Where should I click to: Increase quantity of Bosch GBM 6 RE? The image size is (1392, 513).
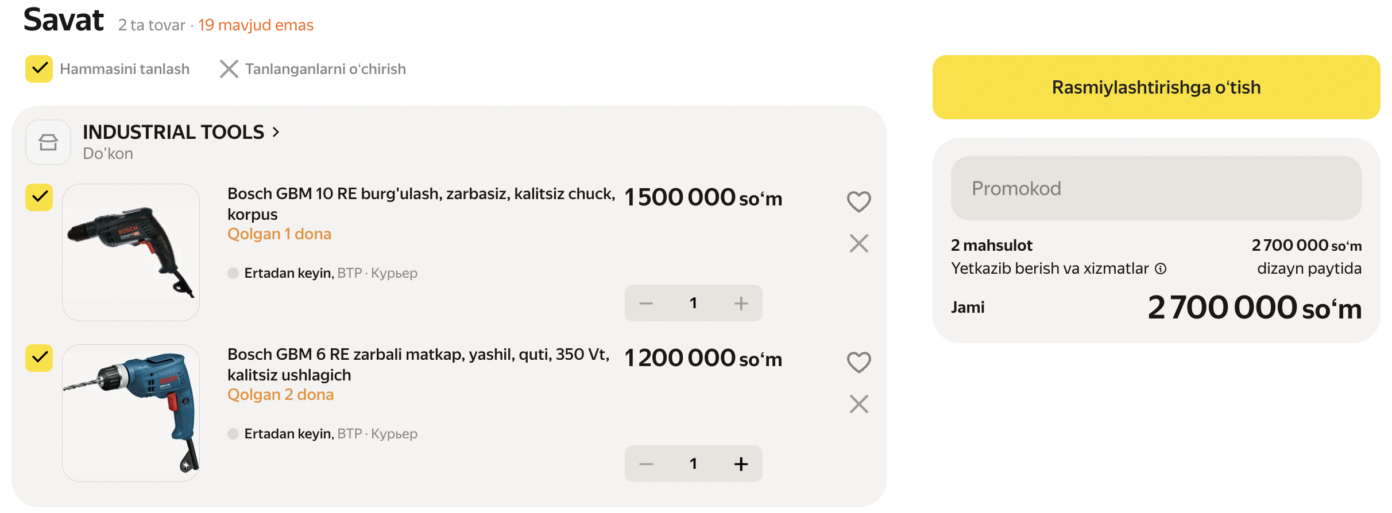(x=741, y=464)
